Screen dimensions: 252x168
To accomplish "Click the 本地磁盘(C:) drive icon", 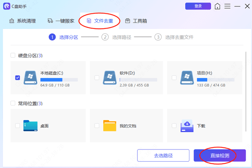I will [30, 77].
